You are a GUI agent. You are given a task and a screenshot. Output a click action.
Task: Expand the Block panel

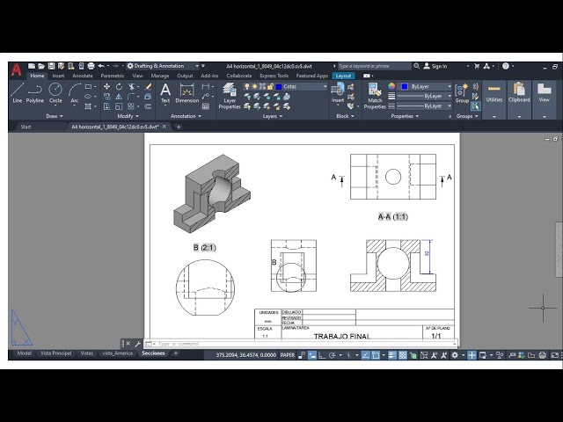(x=345, y=116)
